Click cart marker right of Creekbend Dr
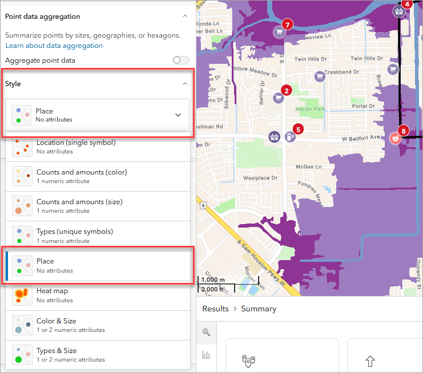 pyautogui.click(x=393, y=69)
